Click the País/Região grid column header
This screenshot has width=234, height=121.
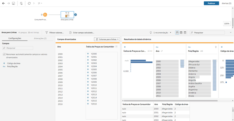[167, 104]
